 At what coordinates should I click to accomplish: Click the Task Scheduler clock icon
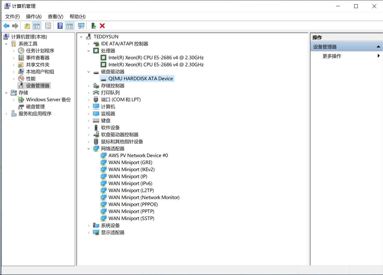click(21, 51)
